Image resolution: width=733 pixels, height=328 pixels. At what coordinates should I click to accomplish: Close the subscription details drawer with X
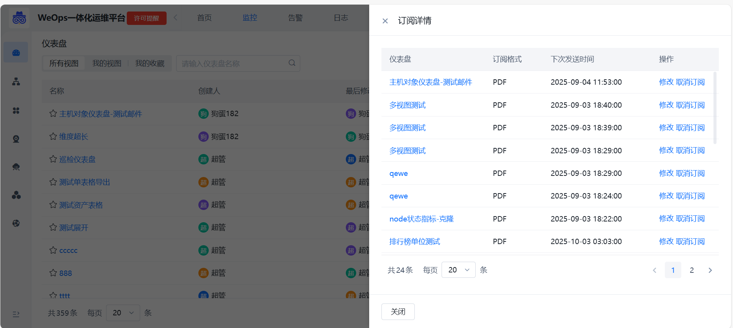(385, 21)
